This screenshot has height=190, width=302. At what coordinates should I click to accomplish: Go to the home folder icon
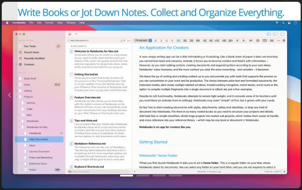70,34
